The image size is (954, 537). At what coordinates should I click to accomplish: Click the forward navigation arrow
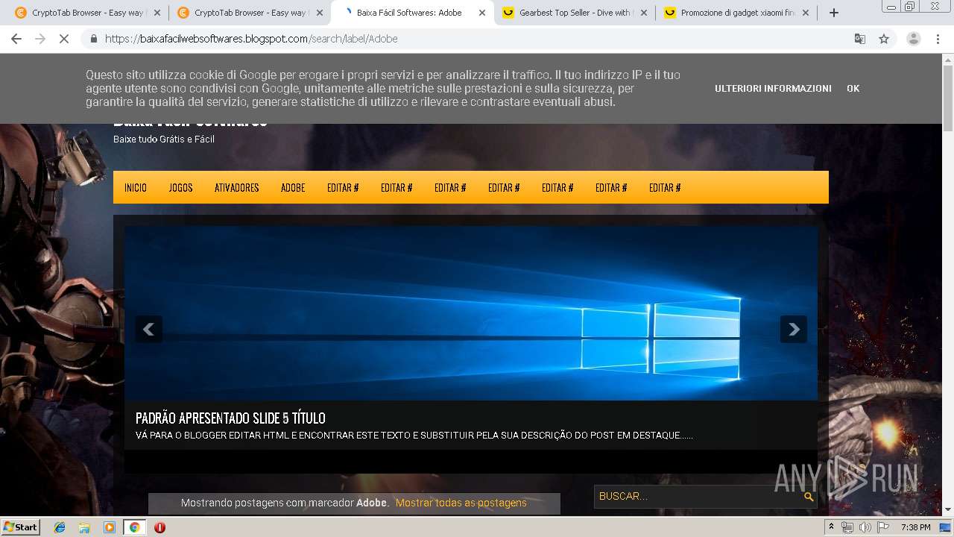click(40, 39)
